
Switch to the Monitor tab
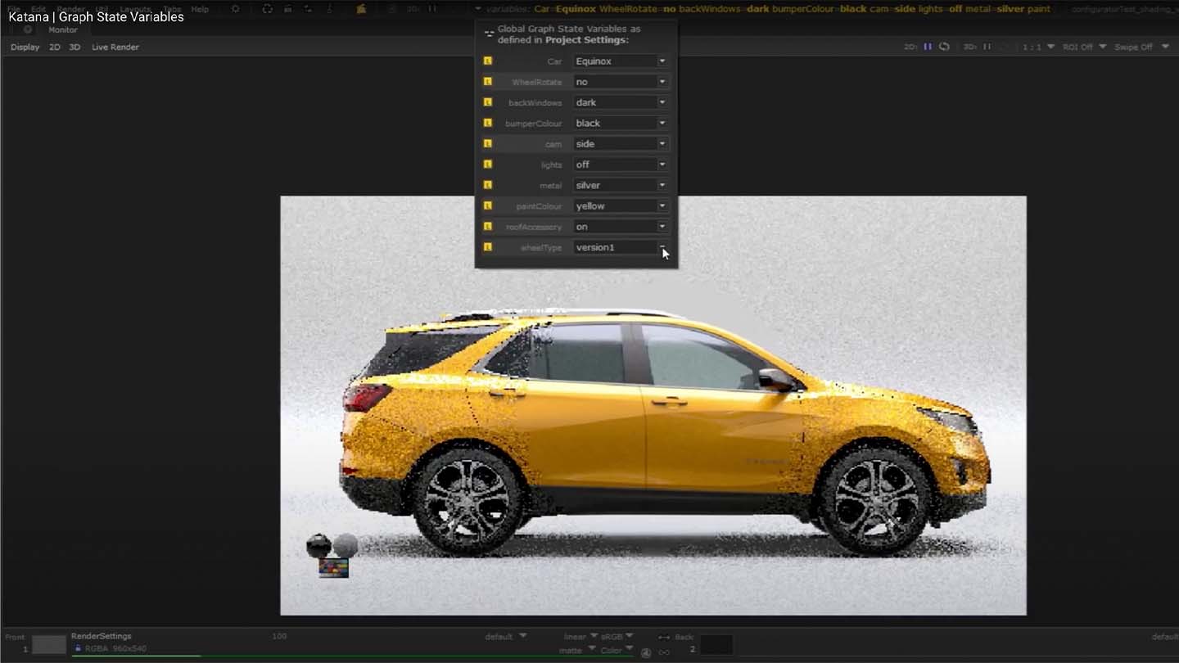click(x=63, y=29)
